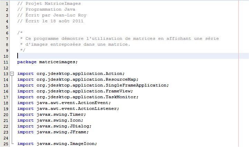Screen dimensions: 249x147
Task: Click the empty highlighted line 10
Action: click(x=133, y=56)
